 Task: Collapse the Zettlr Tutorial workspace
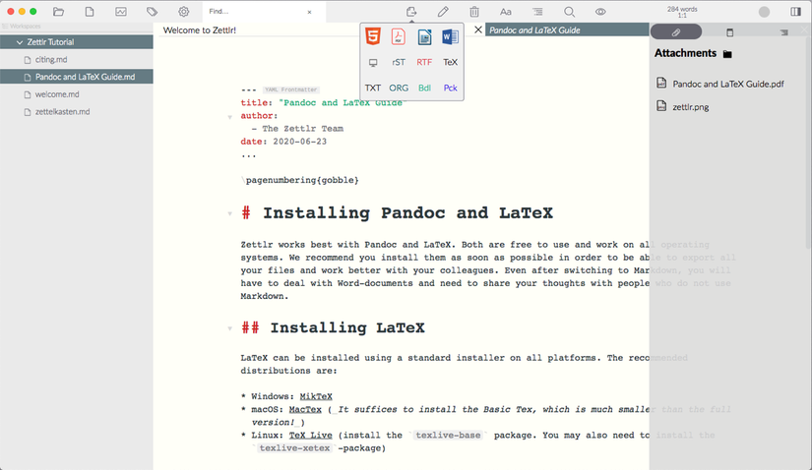20,42
